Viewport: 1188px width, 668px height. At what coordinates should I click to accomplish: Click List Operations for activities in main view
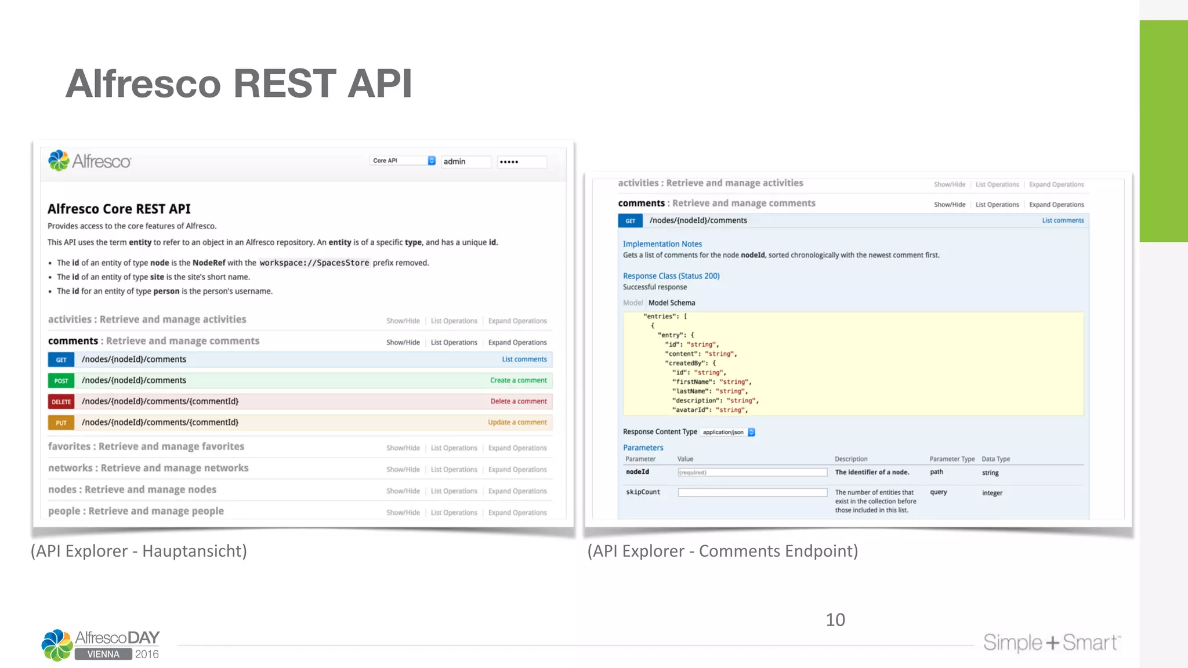454,321
